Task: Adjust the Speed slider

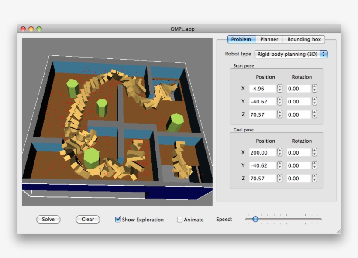Action: point(255,219)
